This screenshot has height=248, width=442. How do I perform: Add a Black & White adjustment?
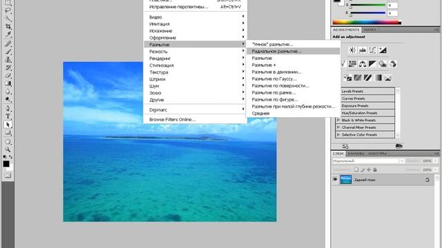[372, 64]
